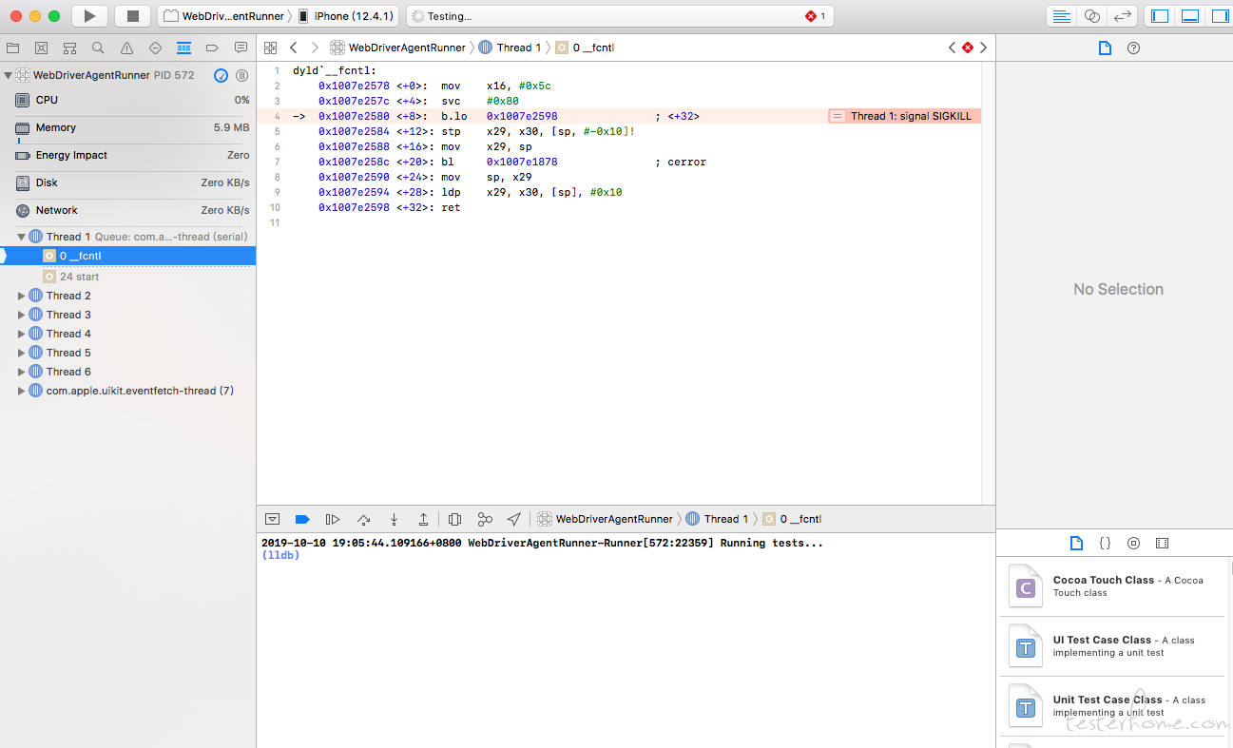Screen dimensions: 1233x748
Task: Show the Assistant editor
Action: tap(1092, 16)
